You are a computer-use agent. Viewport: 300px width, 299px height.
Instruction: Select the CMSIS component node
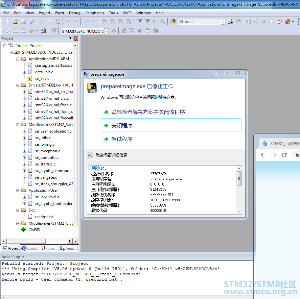click(34, 230)
